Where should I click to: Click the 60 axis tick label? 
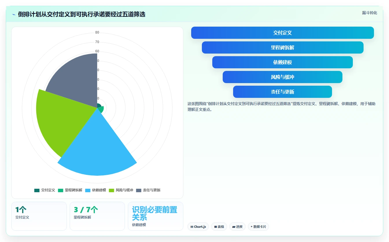pos(97,51)
